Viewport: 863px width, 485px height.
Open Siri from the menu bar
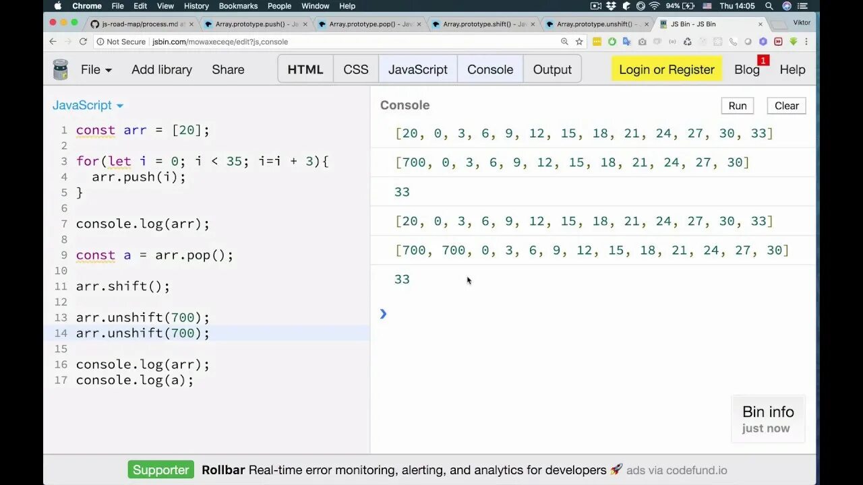(787, 6)
